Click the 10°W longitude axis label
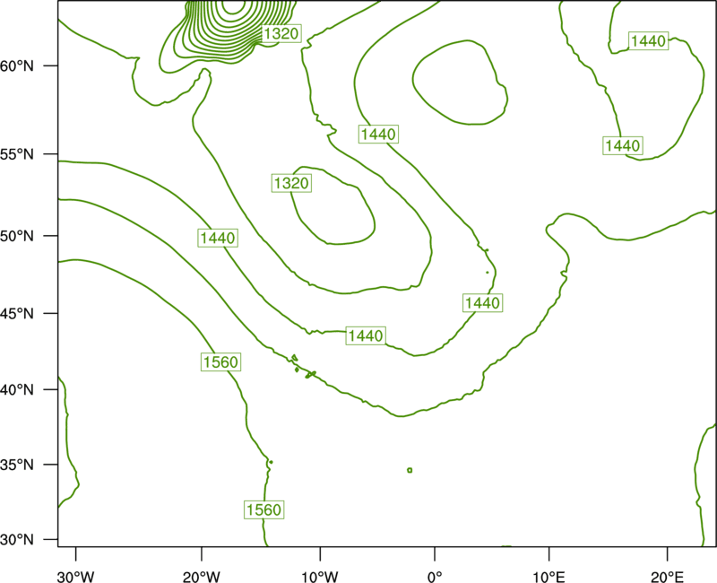 [320, 577]
